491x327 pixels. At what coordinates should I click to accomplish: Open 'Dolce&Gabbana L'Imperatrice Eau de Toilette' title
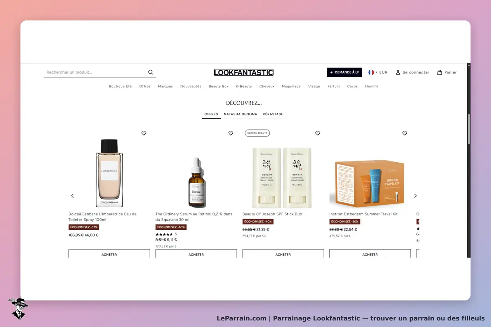point(103,217)
